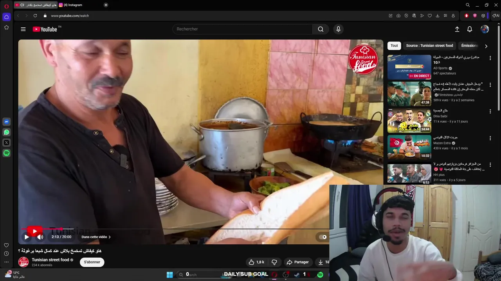Open YouTube notifications bell

tap(470, 29)
